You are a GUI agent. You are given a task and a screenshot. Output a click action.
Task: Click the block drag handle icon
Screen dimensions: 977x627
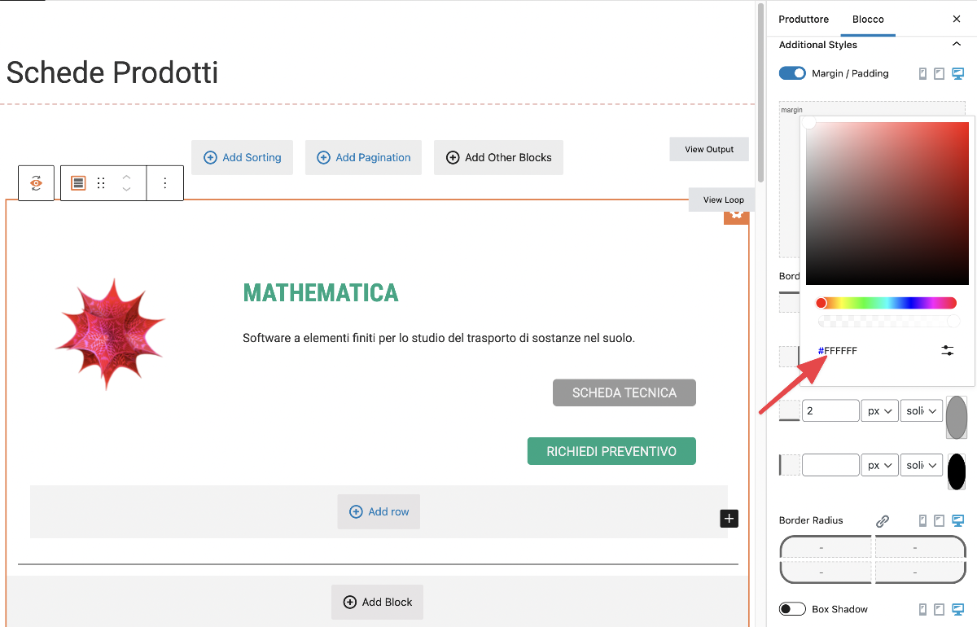pyautogui.click(x=101, y=183)
